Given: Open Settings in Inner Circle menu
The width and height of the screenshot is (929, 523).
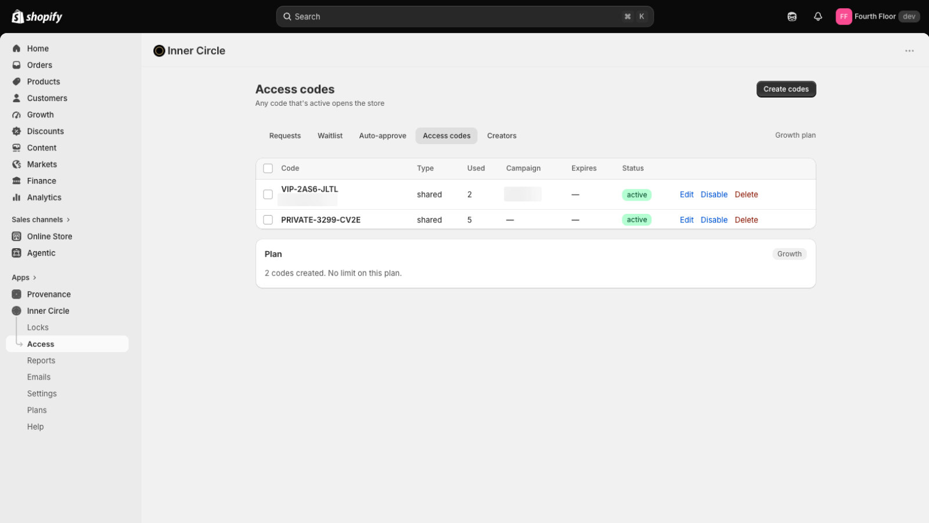Looking at the screenshot, I should coord(42,394).
